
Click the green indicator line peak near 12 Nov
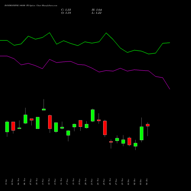(x=50, y=33)
